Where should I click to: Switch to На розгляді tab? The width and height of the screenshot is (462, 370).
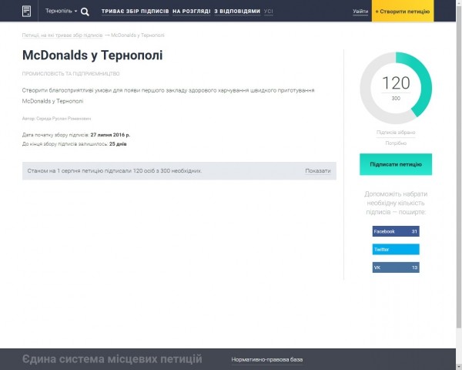(x=192, y=12)
